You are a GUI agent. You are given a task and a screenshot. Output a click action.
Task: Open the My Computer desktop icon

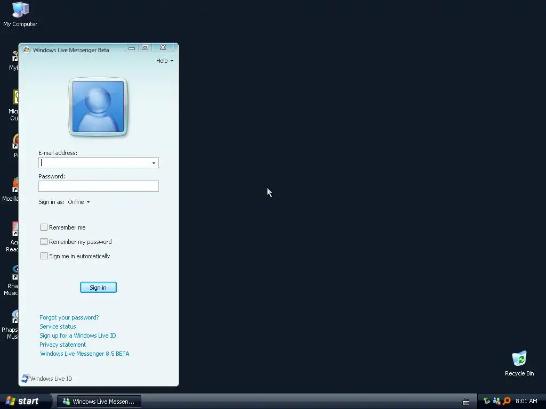click(x=20, y=14)
